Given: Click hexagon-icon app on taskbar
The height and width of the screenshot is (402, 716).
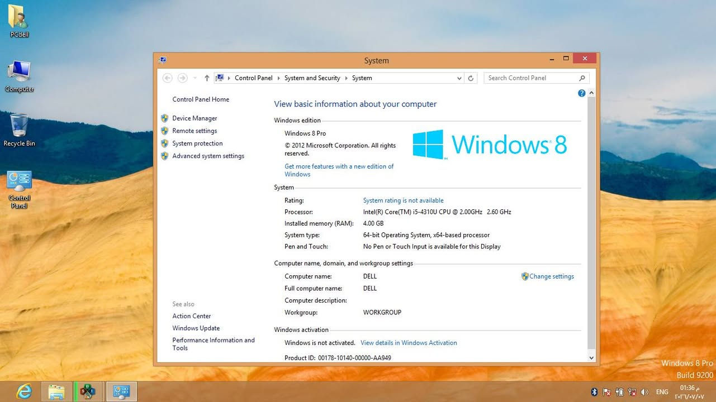Looking at the screenshot, I should click(x=88, y=392).
